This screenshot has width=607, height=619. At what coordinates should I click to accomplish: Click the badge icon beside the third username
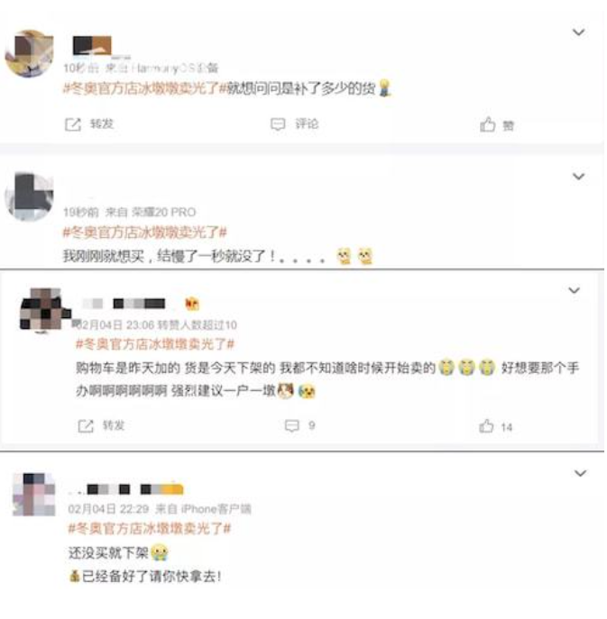[192, 304]
